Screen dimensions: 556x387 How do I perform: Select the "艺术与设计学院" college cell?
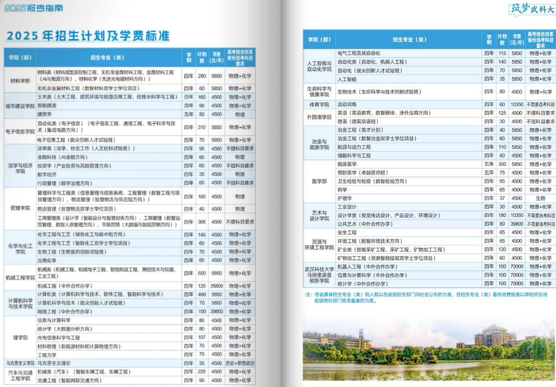[x=319, y=216]
